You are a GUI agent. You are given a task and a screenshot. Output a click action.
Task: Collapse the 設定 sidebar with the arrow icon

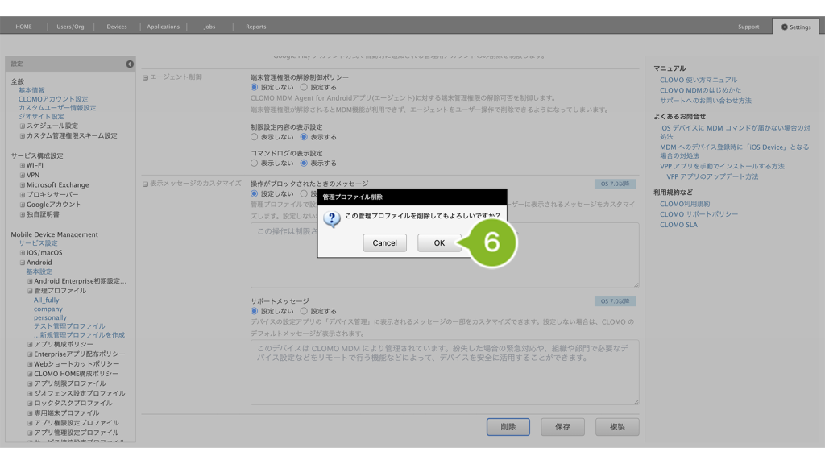(130, 64)
